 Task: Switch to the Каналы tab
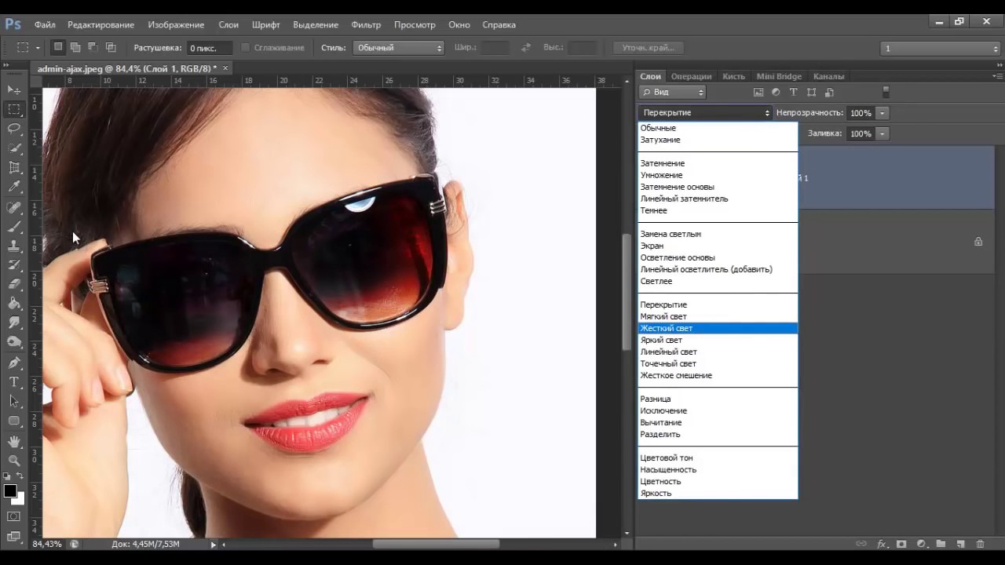coord(828,76)
